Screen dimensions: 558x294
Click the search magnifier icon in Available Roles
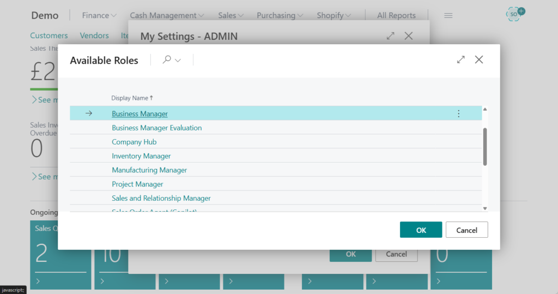[167, 60]
